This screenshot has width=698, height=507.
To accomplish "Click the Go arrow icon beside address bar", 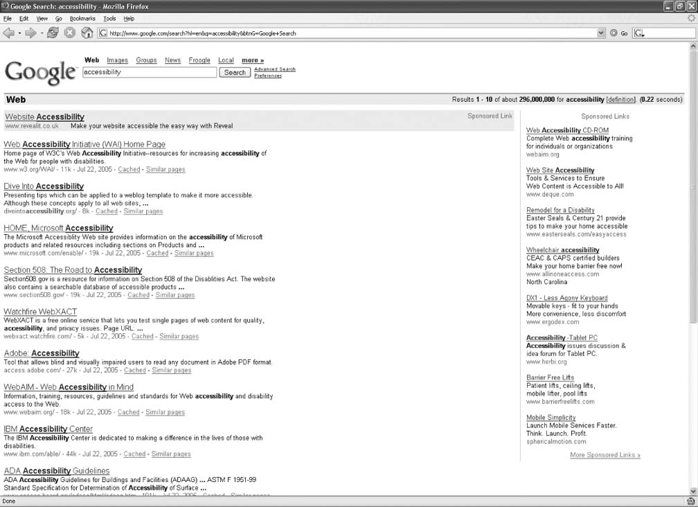I will point(614,33).
